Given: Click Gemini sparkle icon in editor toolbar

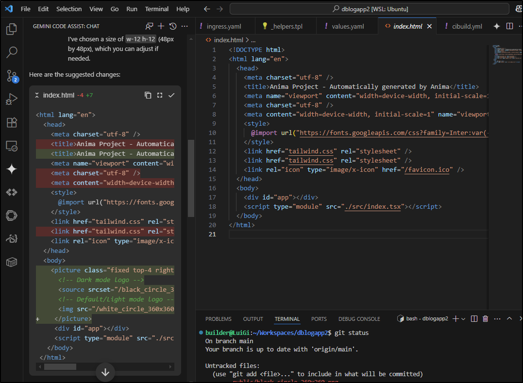Looking at the screenshot, I should coord(497,26).
